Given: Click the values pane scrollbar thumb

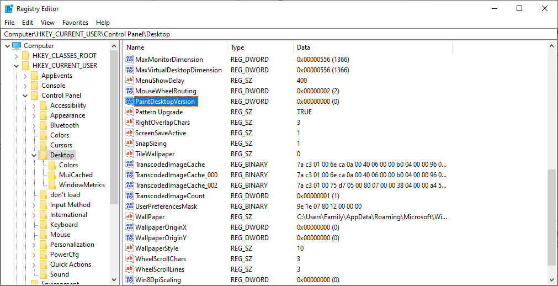Looking at the screenshot, I should (x=551, y=216).
